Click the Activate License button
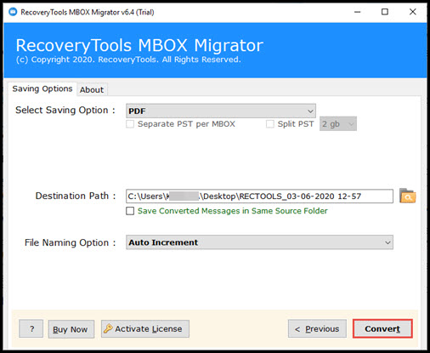430x353 pixels. 145,329
